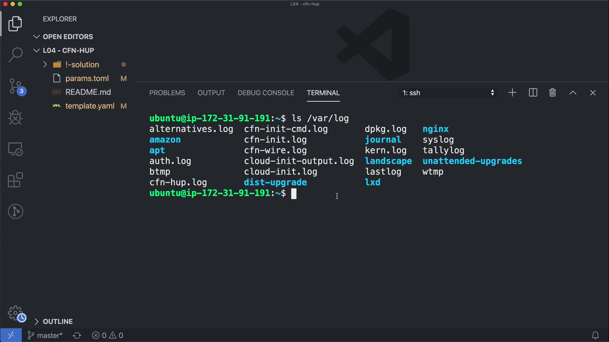Viewport: 609px width, 342px height.
Task: Open the Git Graph icon in activity bar
Action: click(15, 211)
